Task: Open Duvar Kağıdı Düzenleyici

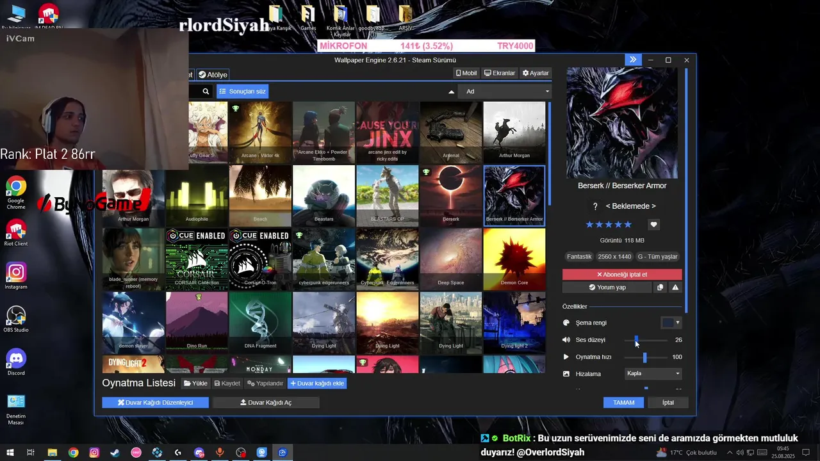Action: tap(156, 403)
